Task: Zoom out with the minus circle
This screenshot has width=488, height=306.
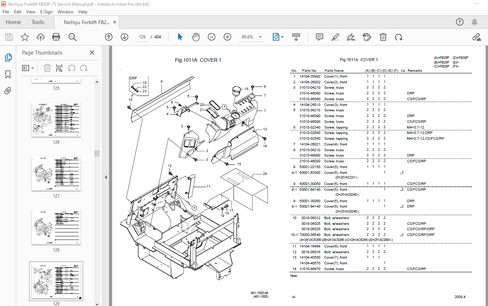Action: click(212, 37)
